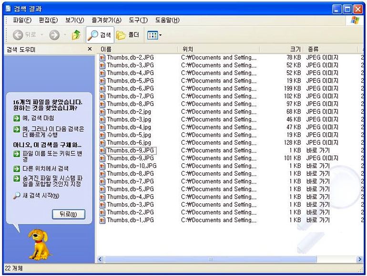Click the Windows flag logo in menu bar

(355, 21)
